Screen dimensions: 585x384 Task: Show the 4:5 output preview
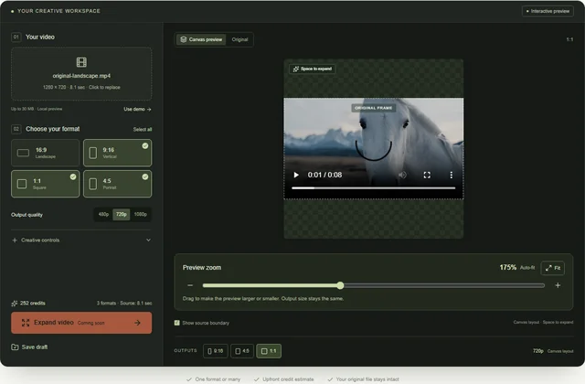coord(242,351)
